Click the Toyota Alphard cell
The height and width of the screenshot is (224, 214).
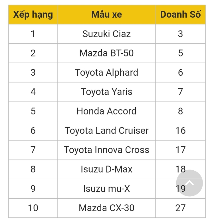pyautogui.click(x=106, y=72)
